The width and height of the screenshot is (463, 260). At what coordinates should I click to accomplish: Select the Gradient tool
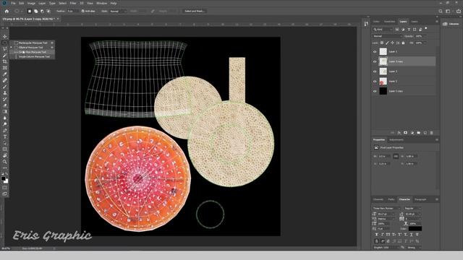[x=5, y=111]
